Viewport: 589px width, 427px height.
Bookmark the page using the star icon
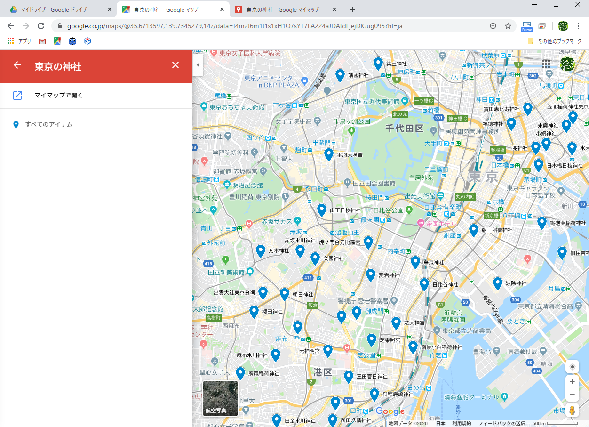pos(508,26)
